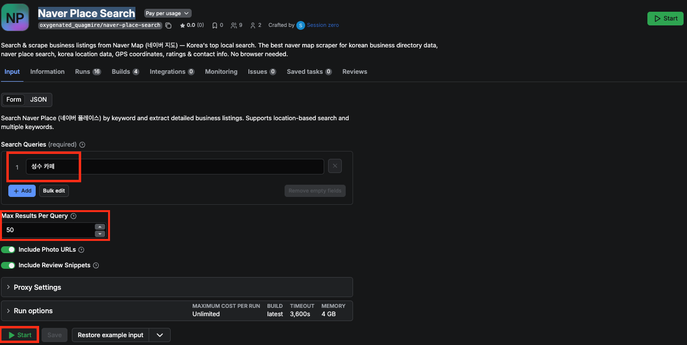687x345 pixels.
Task: Click the 4 GB memory value
Action: tap(329, 314)
